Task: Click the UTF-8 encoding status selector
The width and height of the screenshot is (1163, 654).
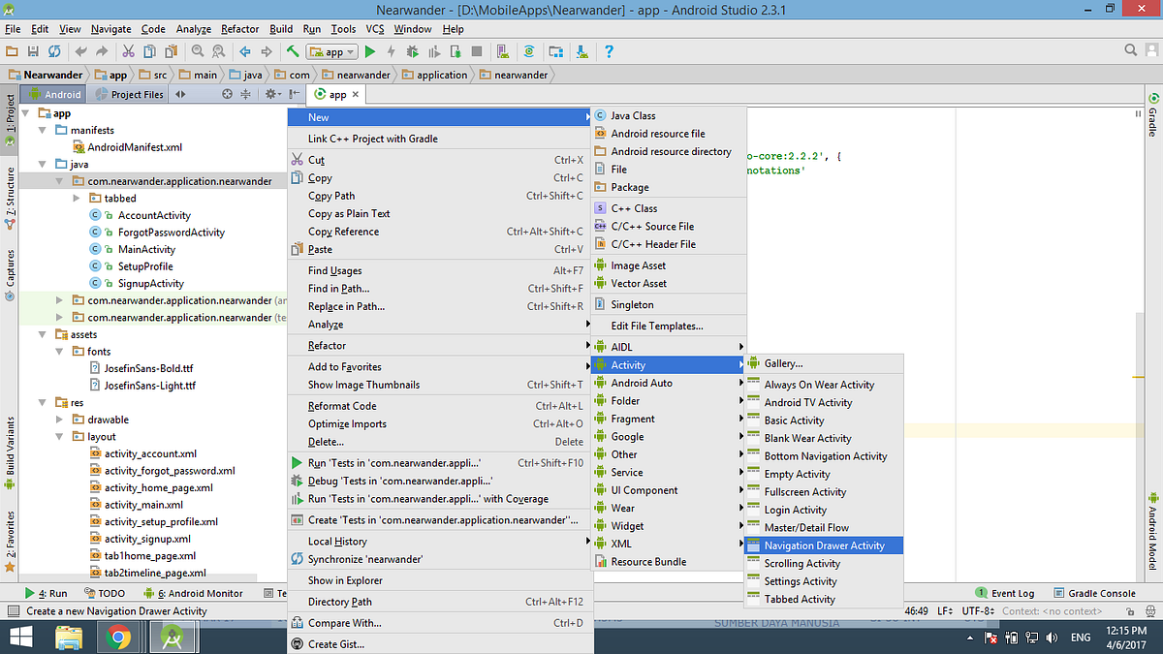Action: (978, 611)
